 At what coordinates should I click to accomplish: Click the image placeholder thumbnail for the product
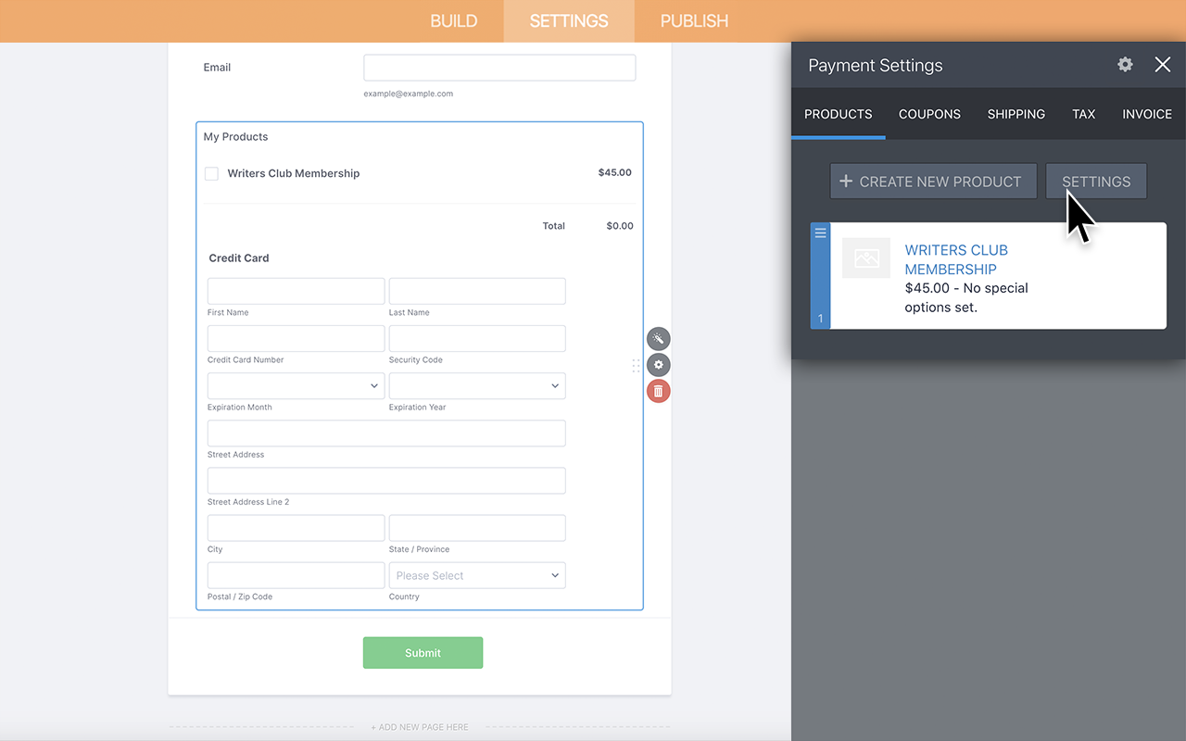865,257
